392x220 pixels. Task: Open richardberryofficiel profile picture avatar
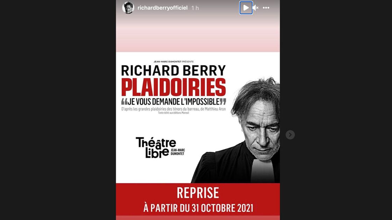(x=128, y=8)
